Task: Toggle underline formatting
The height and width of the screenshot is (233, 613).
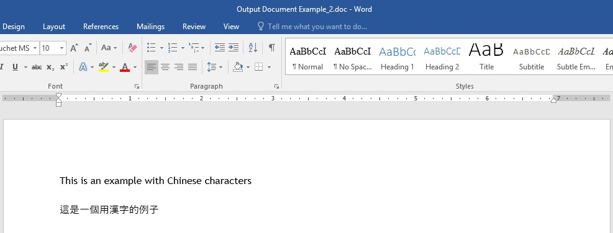Action: 15,67
